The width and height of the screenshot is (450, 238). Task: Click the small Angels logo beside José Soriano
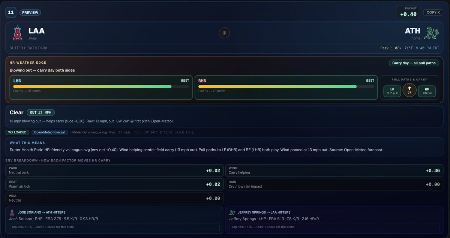point(12,212)
